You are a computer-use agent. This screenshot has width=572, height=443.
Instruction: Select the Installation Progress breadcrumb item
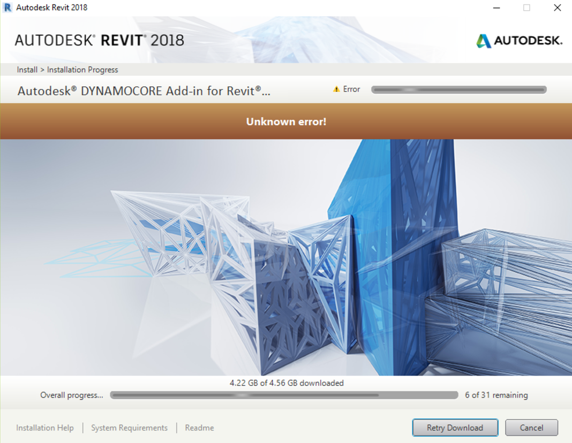[x=82, y=70]
